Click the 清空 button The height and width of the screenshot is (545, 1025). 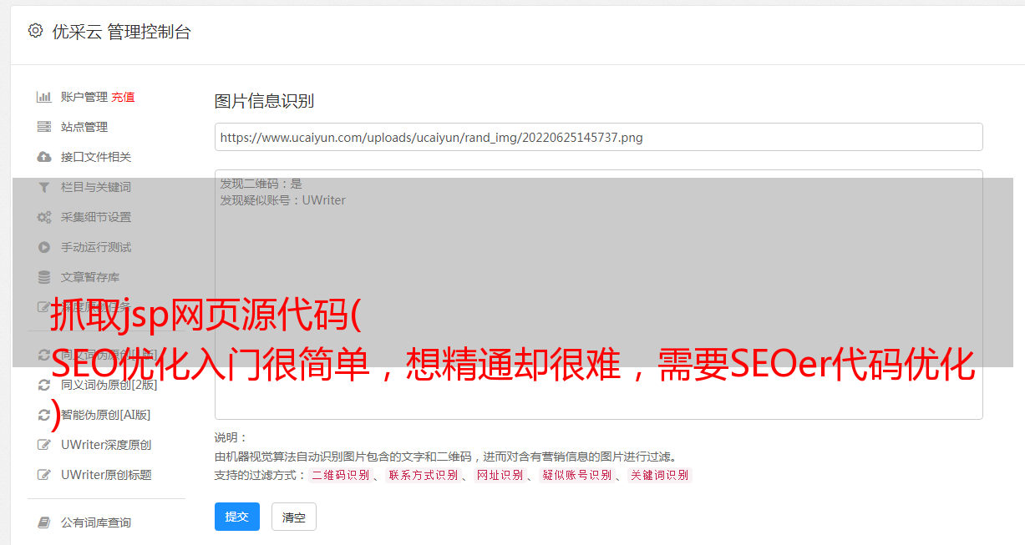294,517
